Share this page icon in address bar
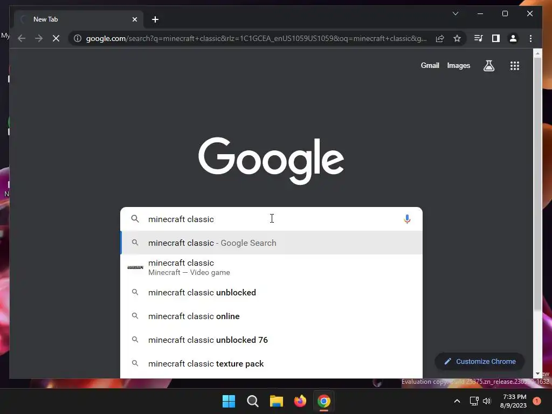The image size is (552, 414). point(440,38)
